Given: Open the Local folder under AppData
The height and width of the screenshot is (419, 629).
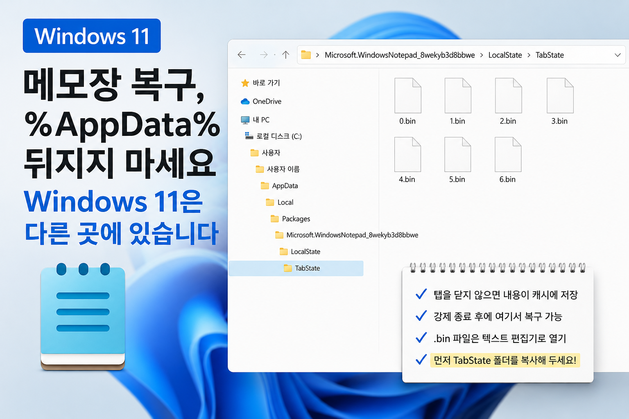Looking at the screenshot, I should coord(280,203).
